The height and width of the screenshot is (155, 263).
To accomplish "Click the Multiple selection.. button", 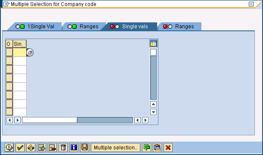I will pos(115,147).
